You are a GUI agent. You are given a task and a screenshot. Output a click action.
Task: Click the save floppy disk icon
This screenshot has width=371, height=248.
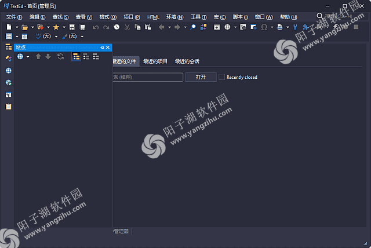coord(72,27)
